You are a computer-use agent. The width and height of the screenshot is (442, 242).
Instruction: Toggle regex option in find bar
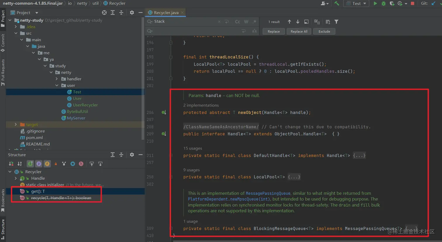pyautogui.click(x=254, y=22)
